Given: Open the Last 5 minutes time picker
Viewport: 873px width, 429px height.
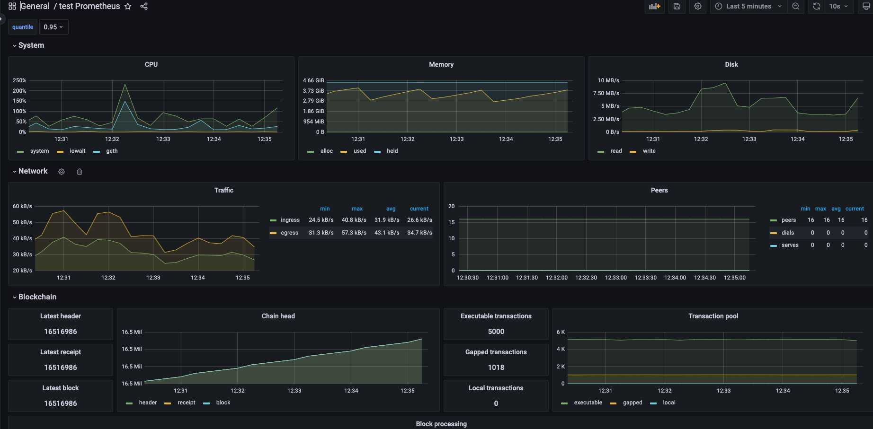Looking at the screenshot, I should tap(748, 6).
